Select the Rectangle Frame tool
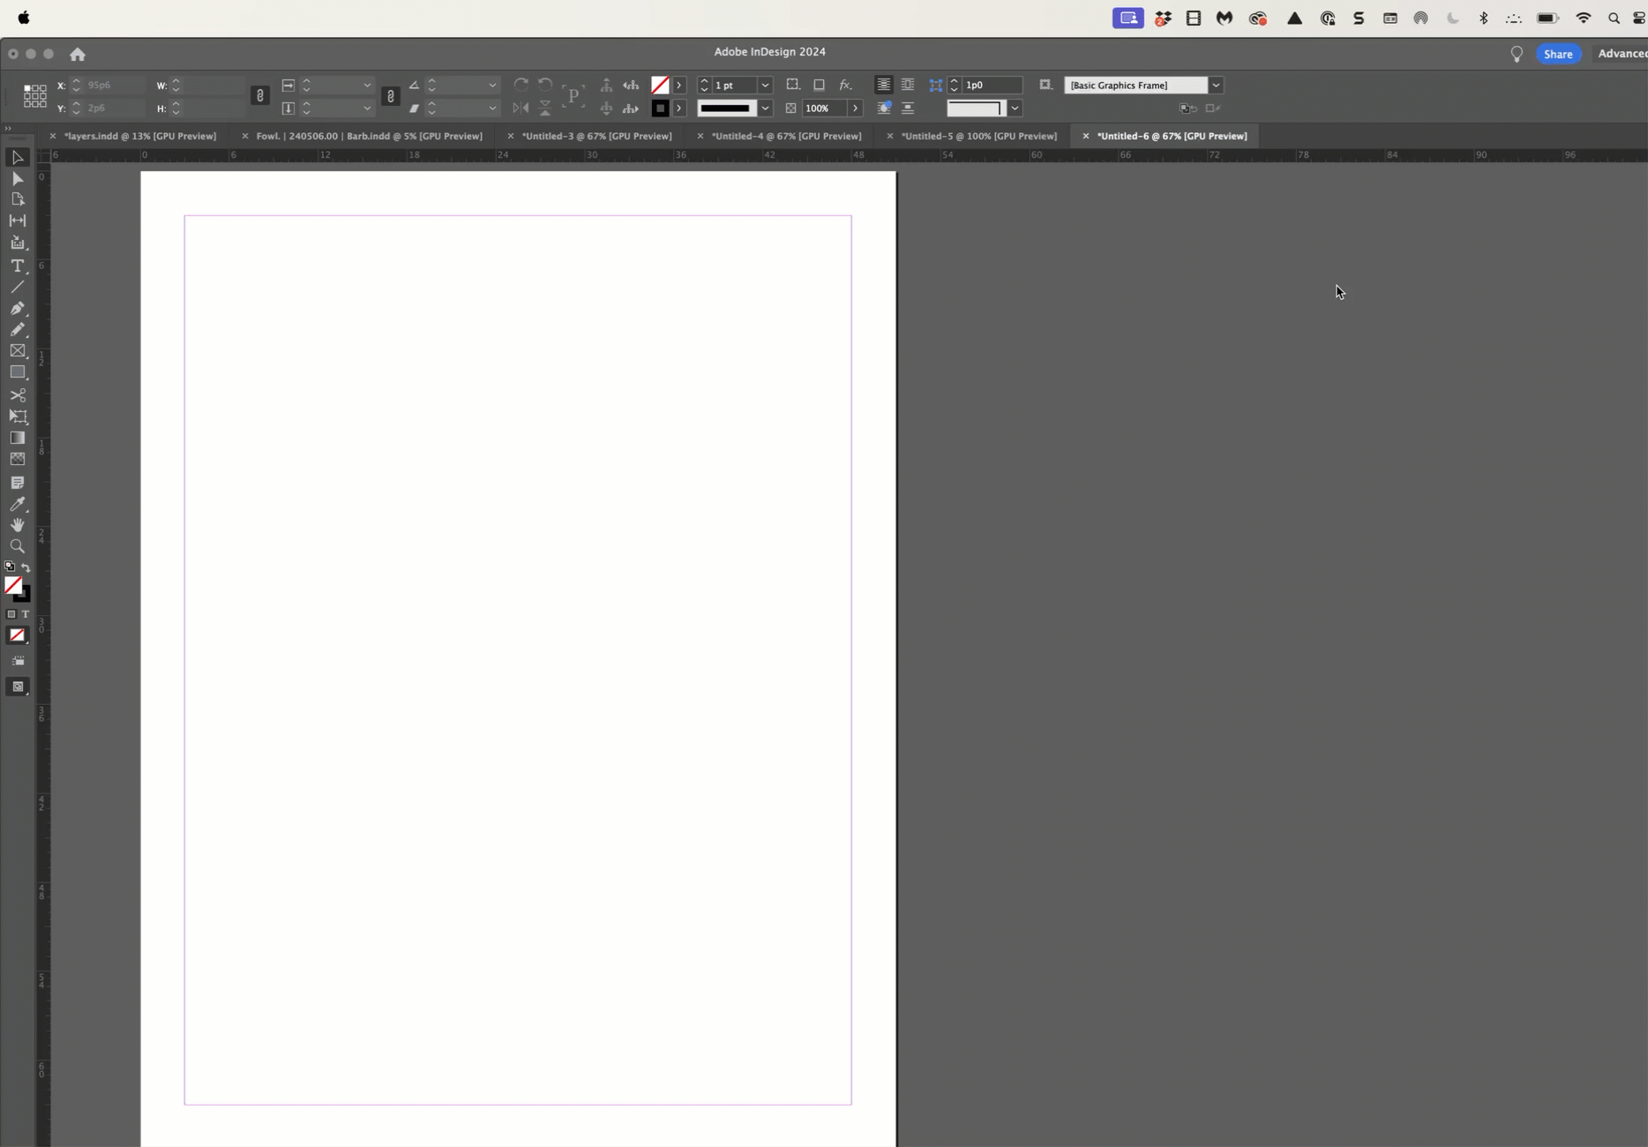Screen dimensions: 1648x1147 [x=17, y=351]
